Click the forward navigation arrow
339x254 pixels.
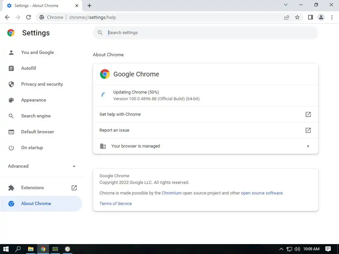[x=18, y=17]
